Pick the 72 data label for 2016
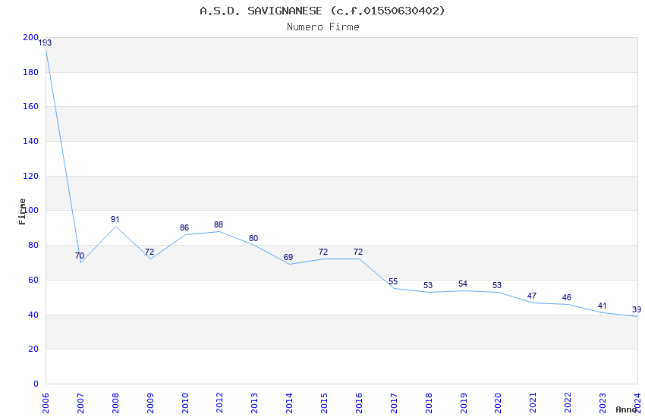This screenshot has width=645, height=417. 358,252
